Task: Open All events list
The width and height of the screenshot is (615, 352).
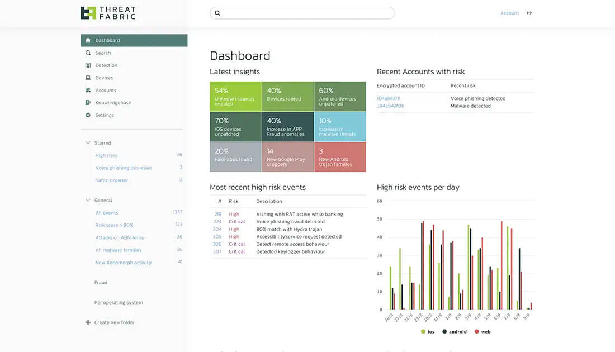Action: click(x=107, y=213)
